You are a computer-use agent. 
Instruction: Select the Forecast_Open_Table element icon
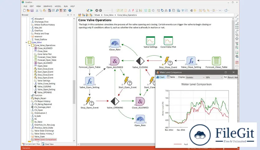coord(90,61)
